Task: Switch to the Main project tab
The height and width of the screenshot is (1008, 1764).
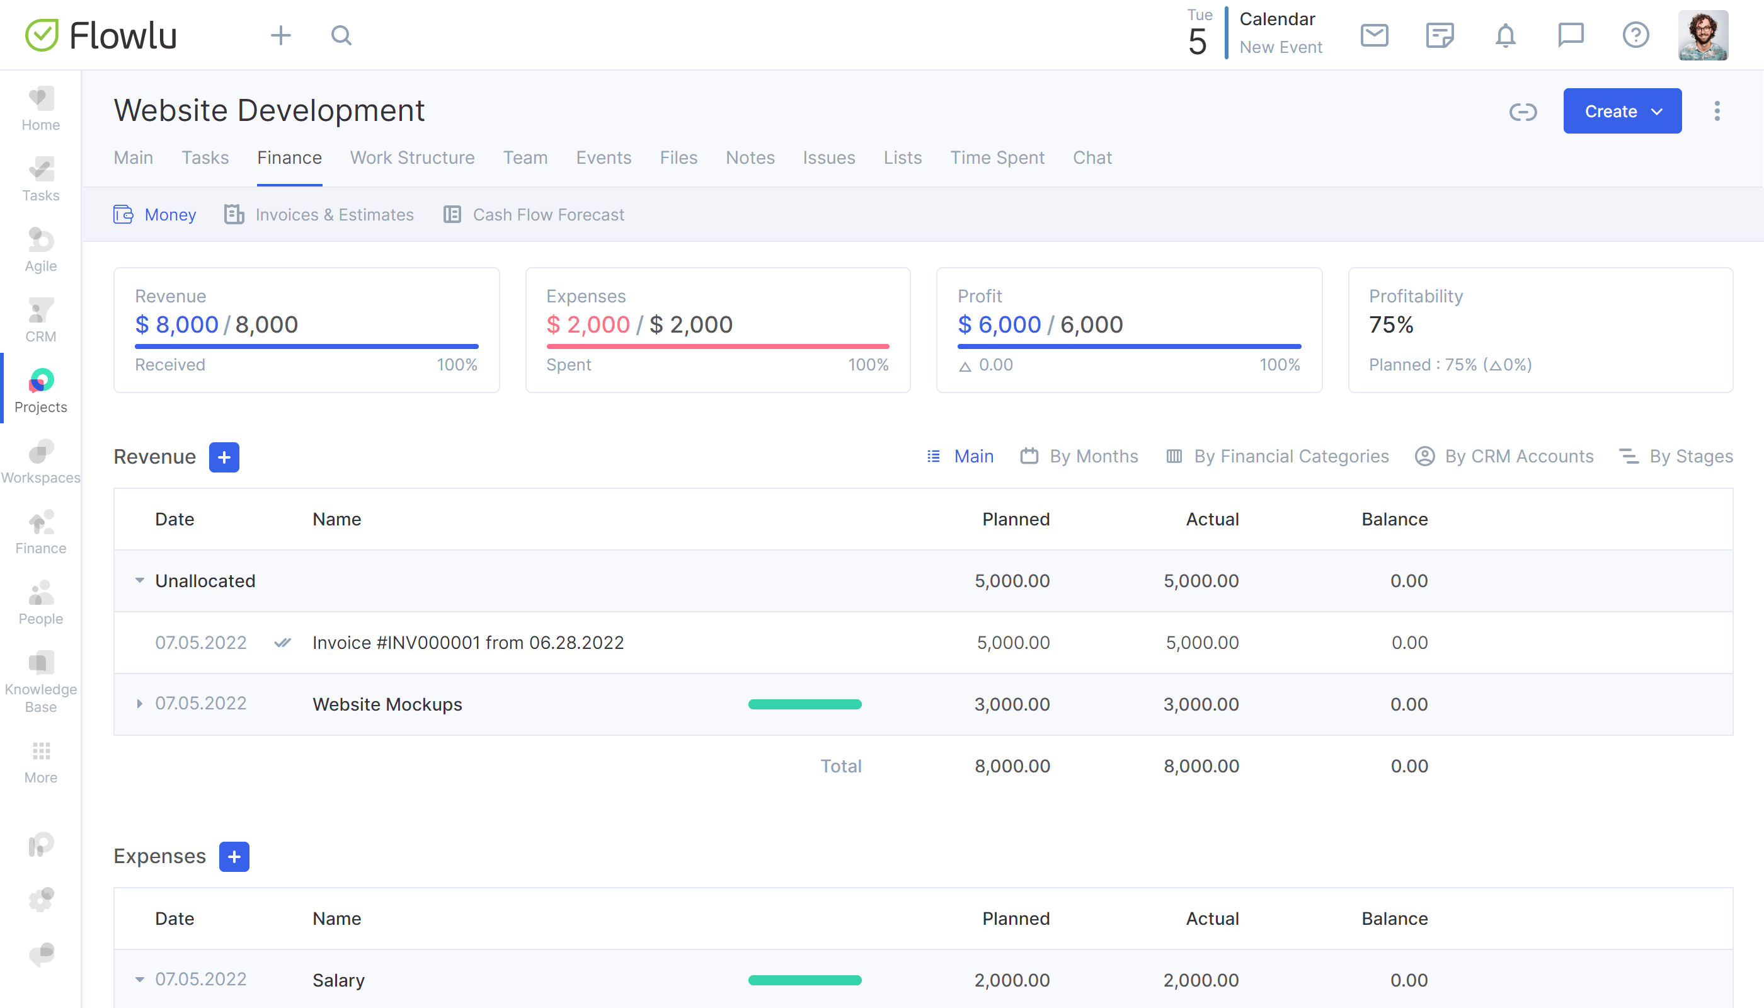Action: [x=134, y=158]
